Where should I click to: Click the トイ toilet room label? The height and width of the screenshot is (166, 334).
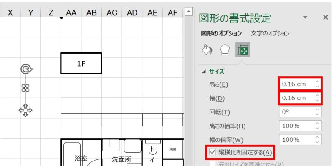click(152, 154)
